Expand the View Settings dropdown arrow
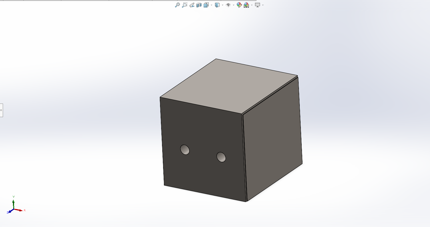The width and height of the screenshot is (430, 227). [x=263, y=5]
